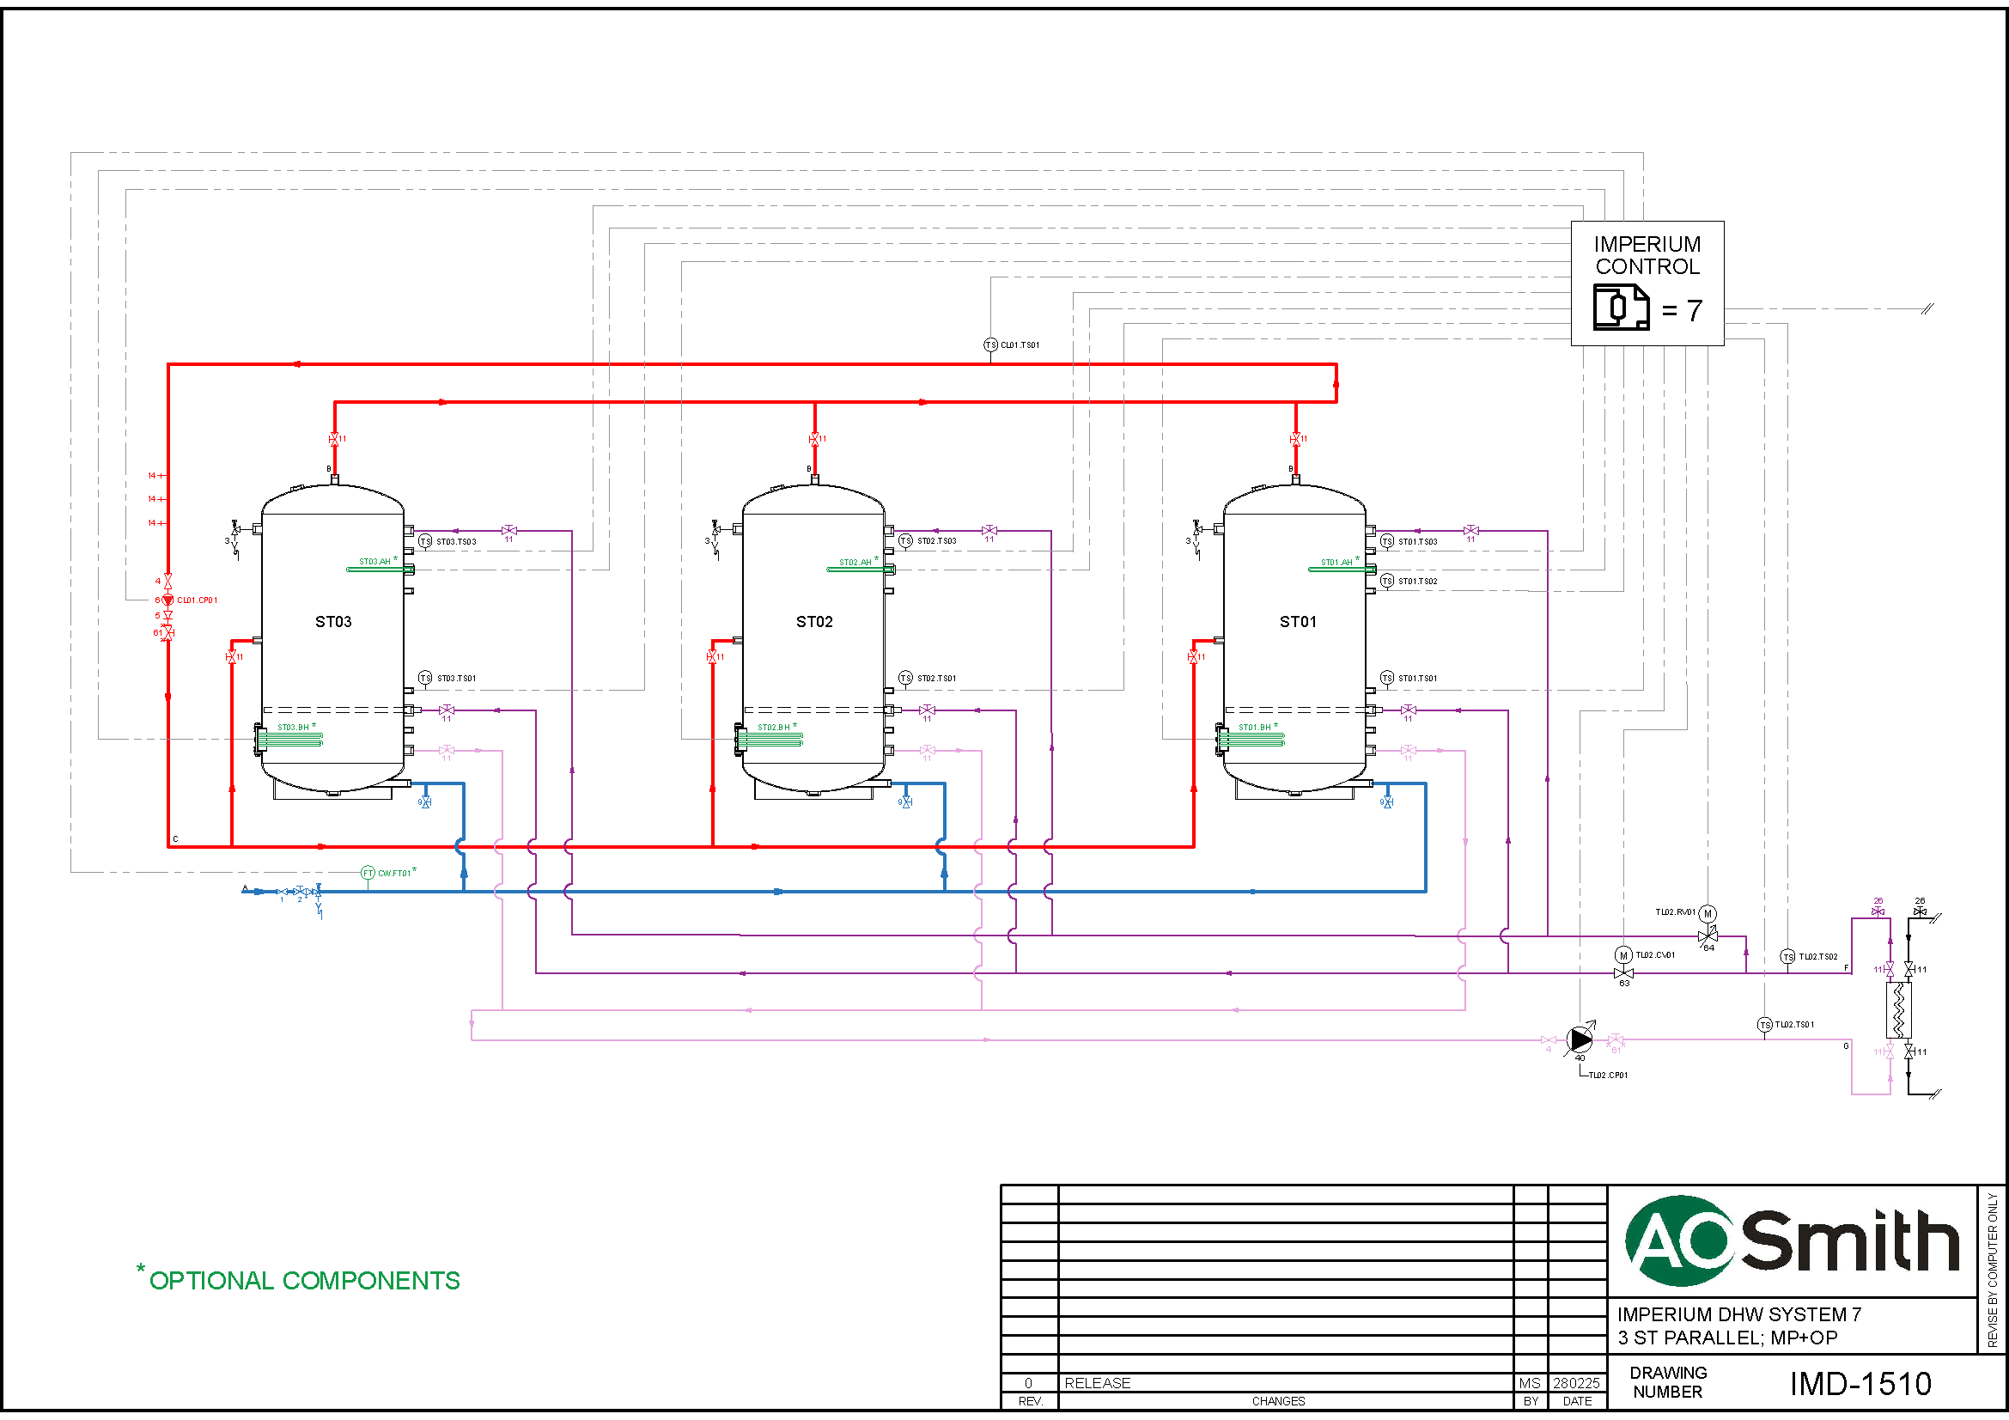
Task: Select the ST02 storage tank label
Action: (x=813, y=621)
